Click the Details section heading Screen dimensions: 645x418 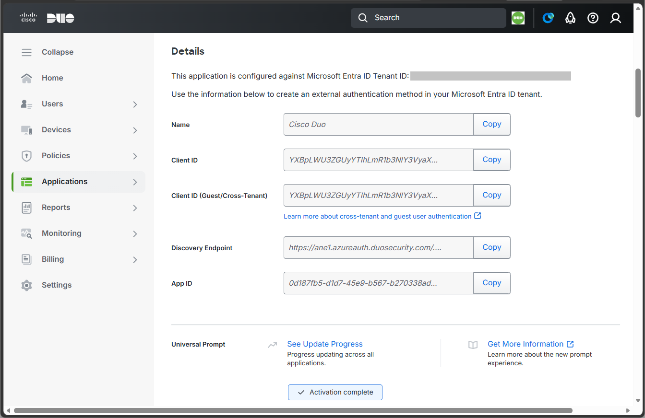tap(188, 51)
